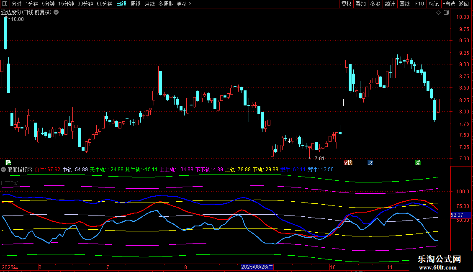The image size is (473, 272).
Task: Add stock with +自选 button
Action: pos(449,4)
